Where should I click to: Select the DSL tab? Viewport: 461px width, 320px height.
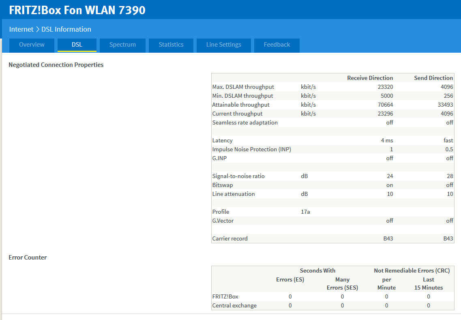[77, 45]
